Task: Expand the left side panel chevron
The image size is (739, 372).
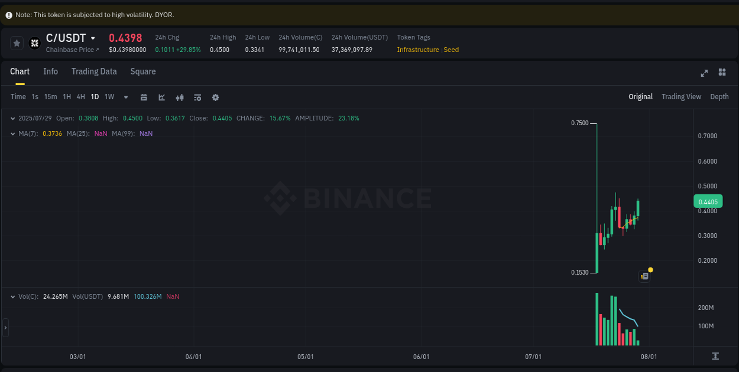Action: click(5, 328)
